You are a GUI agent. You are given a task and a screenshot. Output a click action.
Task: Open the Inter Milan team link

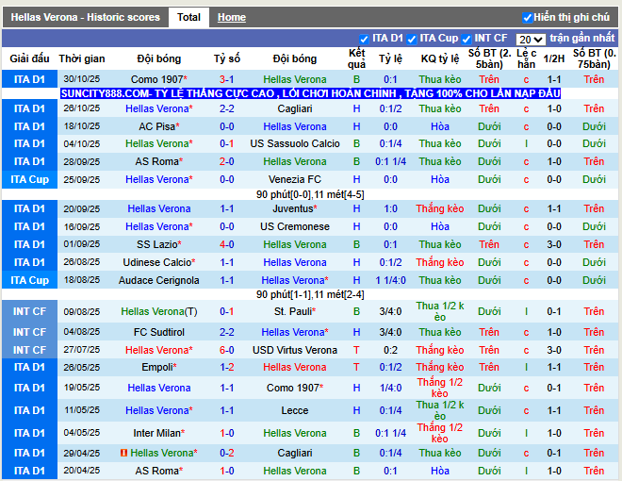[157, 433]
